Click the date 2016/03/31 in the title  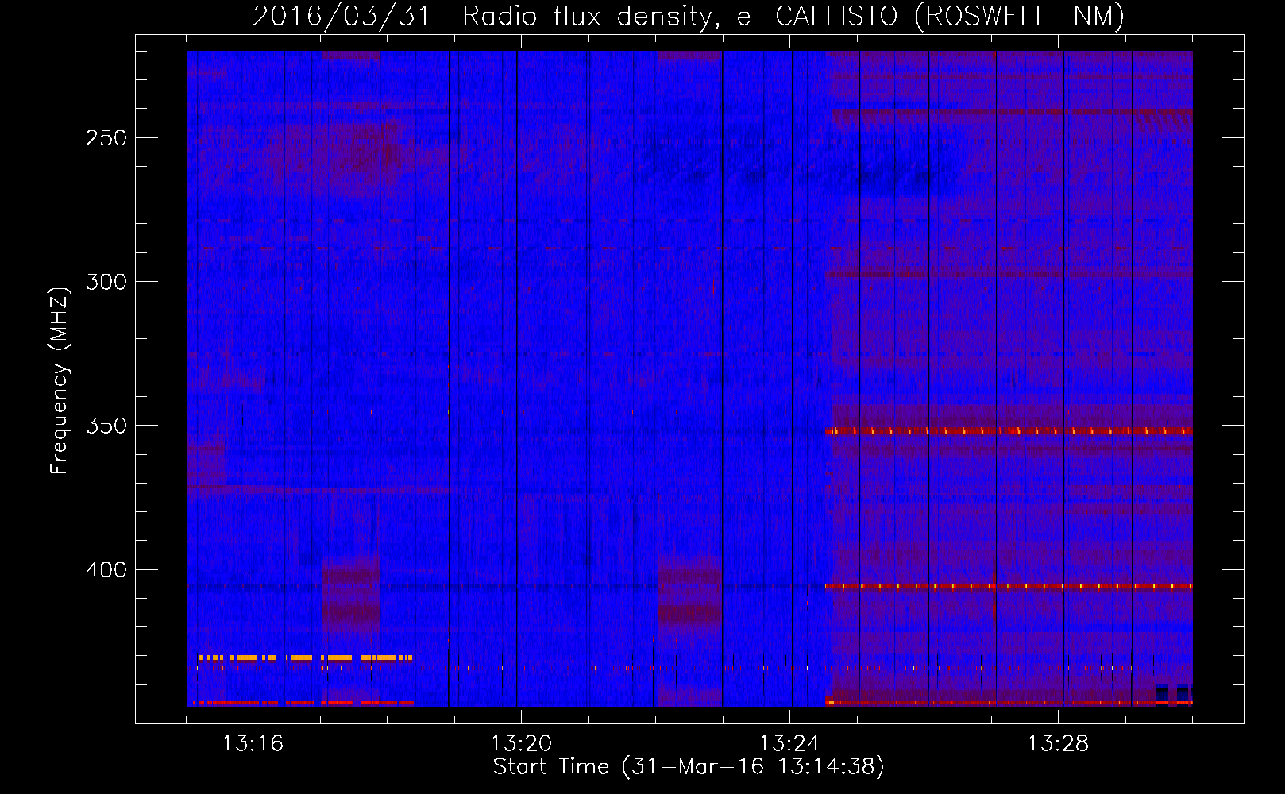341,16
